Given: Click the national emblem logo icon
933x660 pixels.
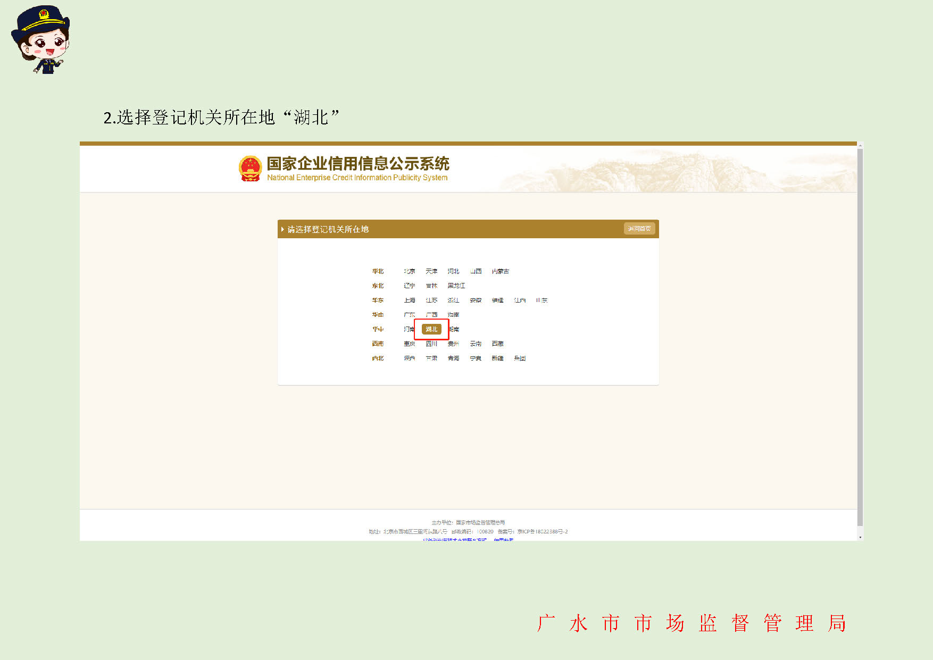Looking at the screenshot, I should tap(250, 168).
